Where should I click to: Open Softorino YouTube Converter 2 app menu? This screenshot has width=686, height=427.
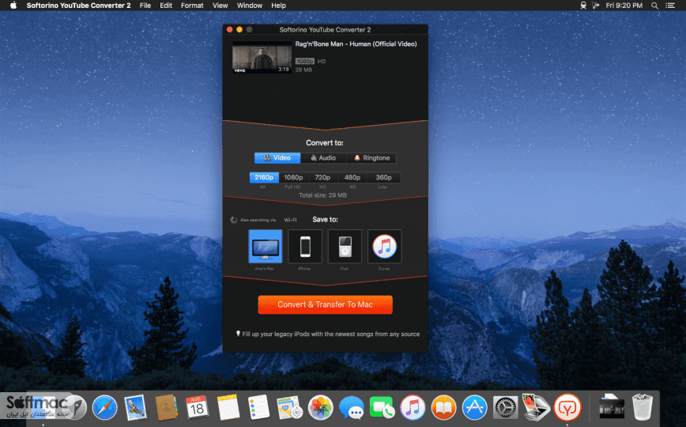pyautogui.click(x=78, y=6)
